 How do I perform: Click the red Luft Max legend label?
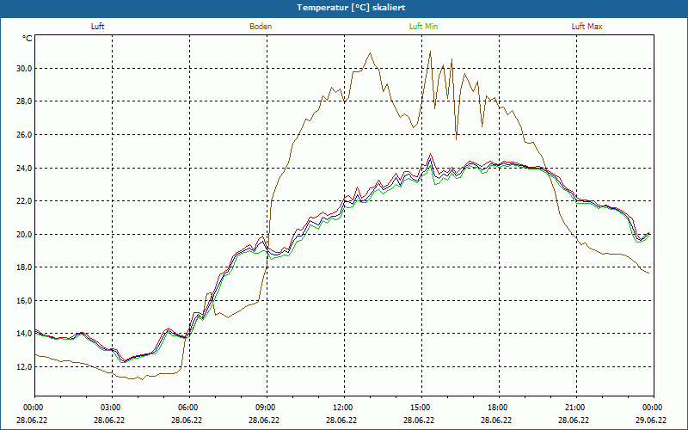(x=587, y=27)
